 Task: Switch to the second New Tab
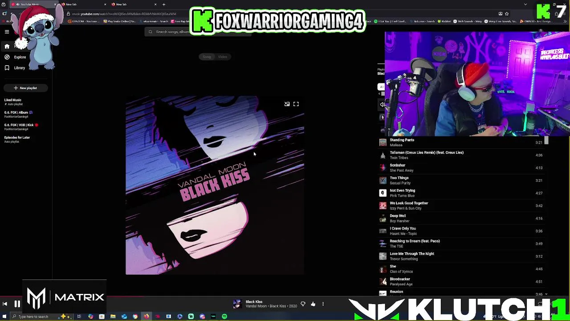(x=83, y=4)
